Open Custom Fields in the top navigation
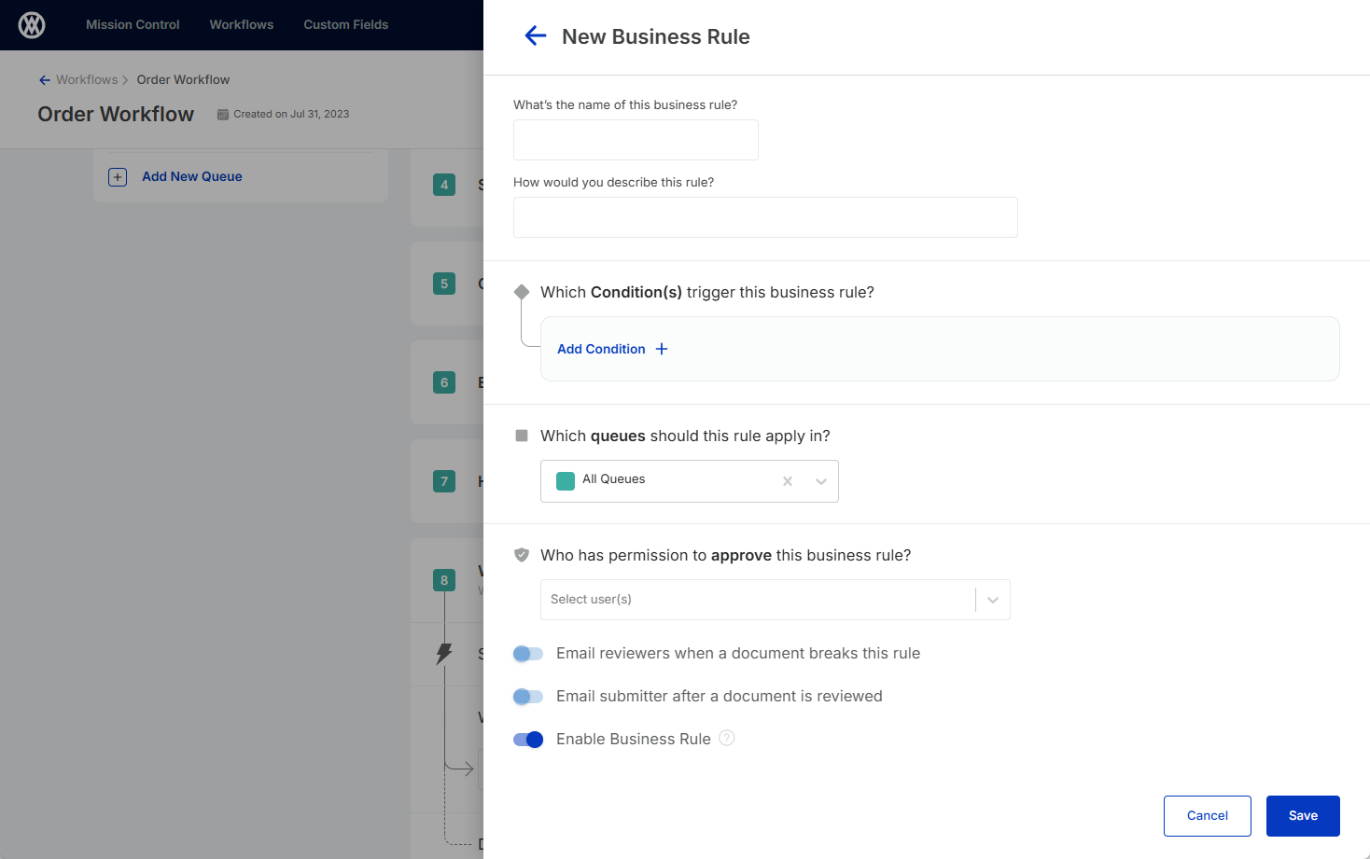1370x859 pixels. tap(346, 25)
